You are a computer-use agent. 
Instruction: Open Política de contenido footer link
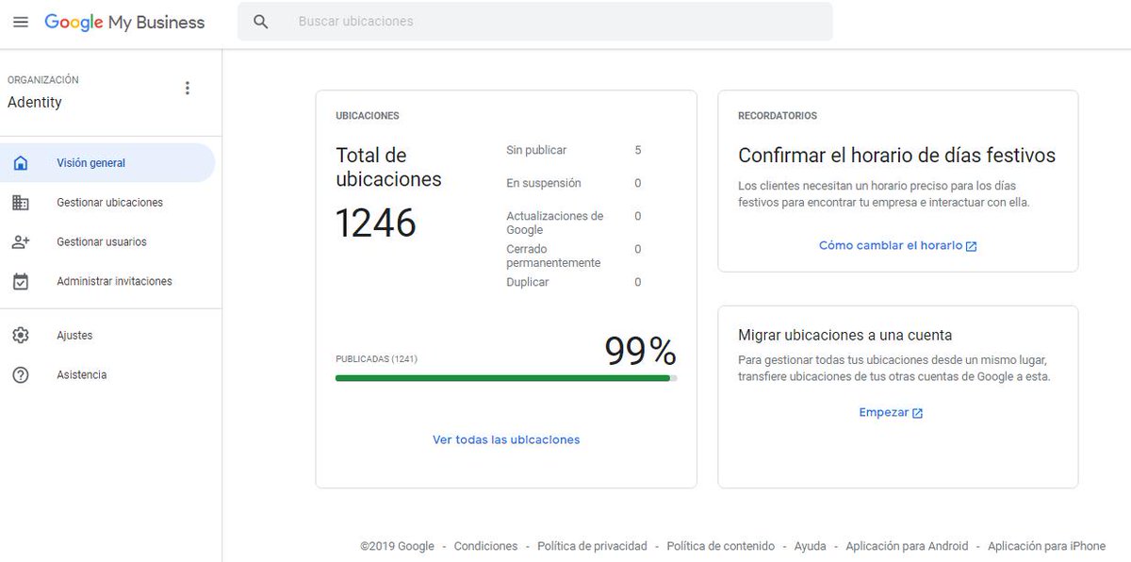(x=721, y=546)
